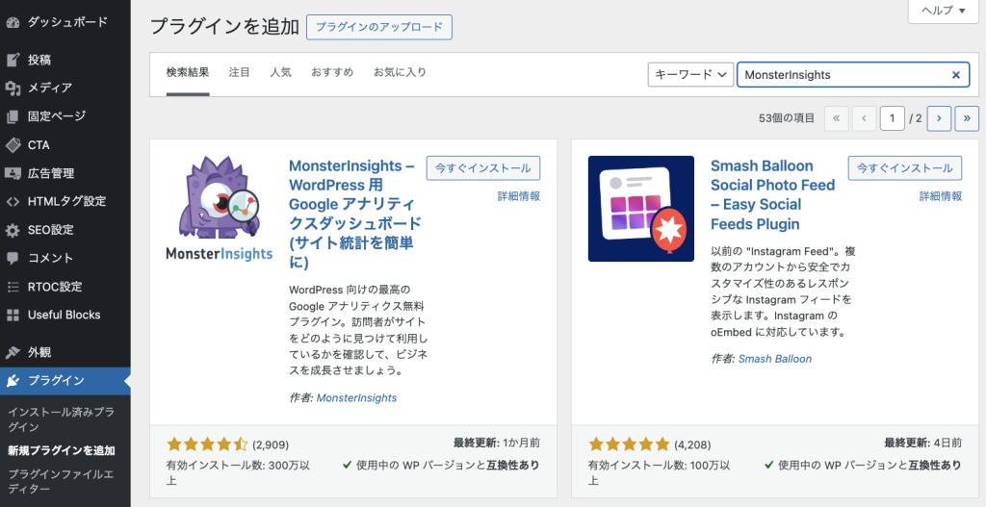This screenshot has height=507, width=986.
Task: Open Smash Balloon author link
Action: tap(775, 359)
